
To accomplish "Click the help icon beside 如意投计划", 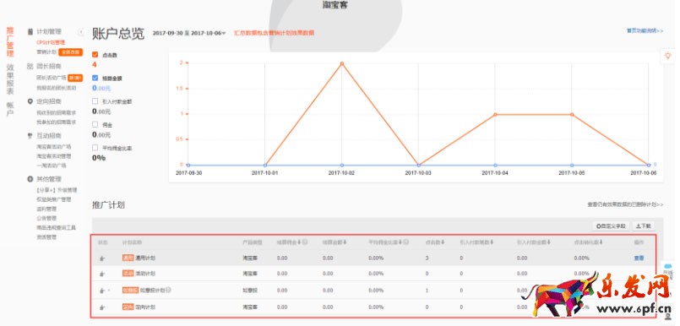I will pyautogui.click(x=168, y=290).
